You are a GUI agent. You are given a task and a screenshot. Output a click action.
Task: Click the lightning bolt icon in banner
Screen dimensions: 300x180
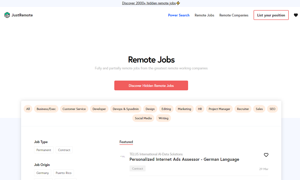pyautogui.click(x=178, y=3)
